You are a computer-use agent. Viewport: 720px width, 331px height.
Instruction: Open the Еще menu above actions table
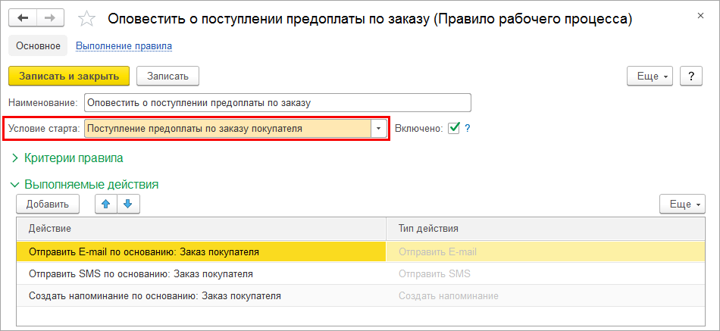(x=683, y=204)
